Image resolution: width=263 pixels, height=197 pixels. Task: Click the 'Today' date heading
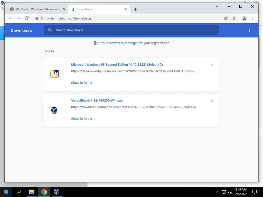[49, 51]
